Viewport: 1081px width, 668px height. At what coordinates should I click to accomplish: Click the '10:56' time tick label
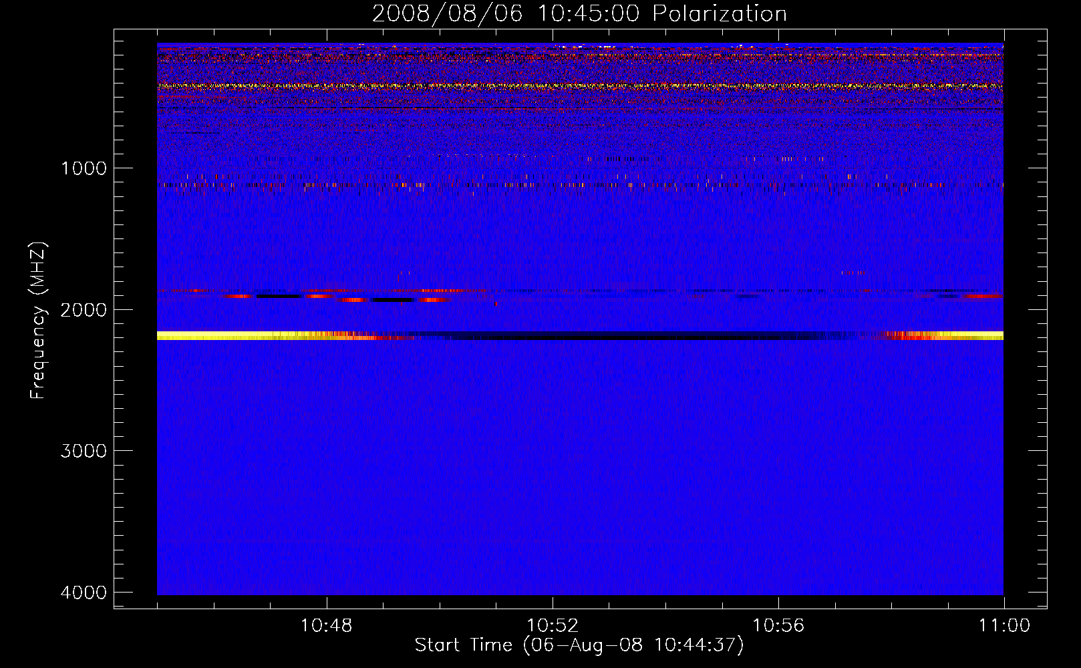click(778, 626)
